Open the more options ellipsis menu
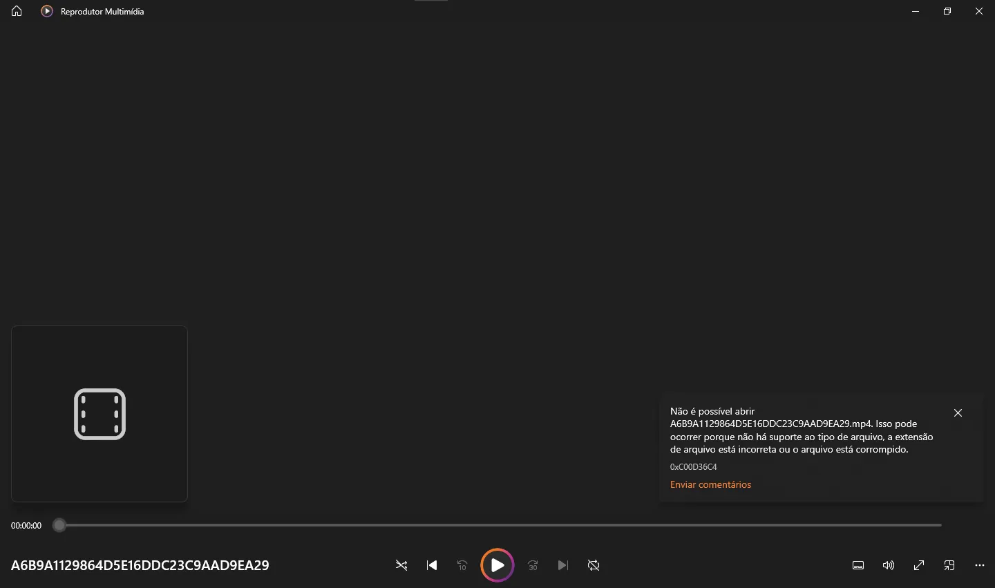The image size is (995, 588). pos(979,565)
